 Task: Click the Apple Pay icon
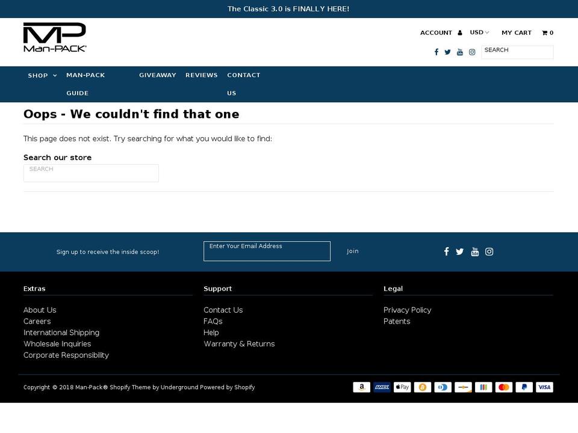[402, 387]
